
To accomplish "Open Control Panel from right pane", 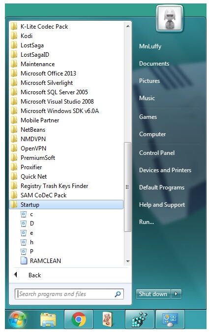I will [x=157, y=153].
